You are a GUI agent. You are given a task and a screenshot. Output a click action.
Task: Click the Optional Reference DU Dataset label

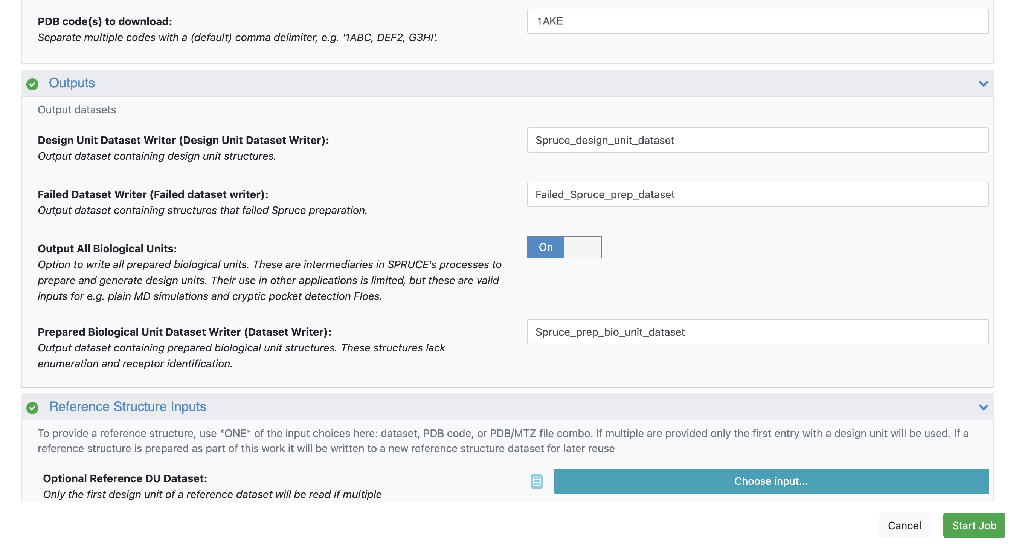tap(125, 478)
